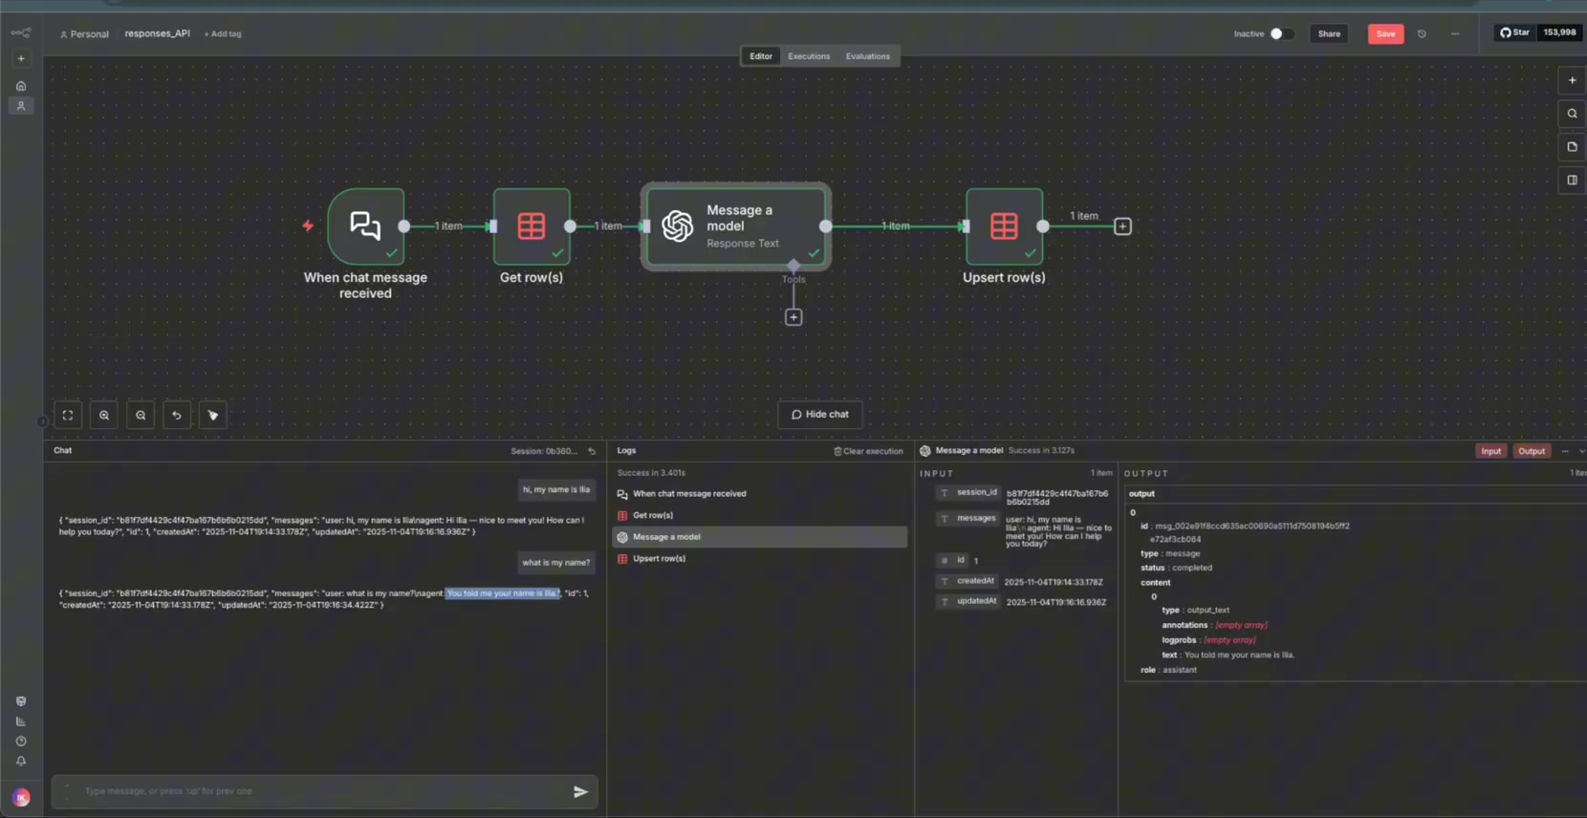Click the 'status : completed' output line
Image resolution: width=1587 pixels, height=818 pixels.
(x=1176, y=568)
